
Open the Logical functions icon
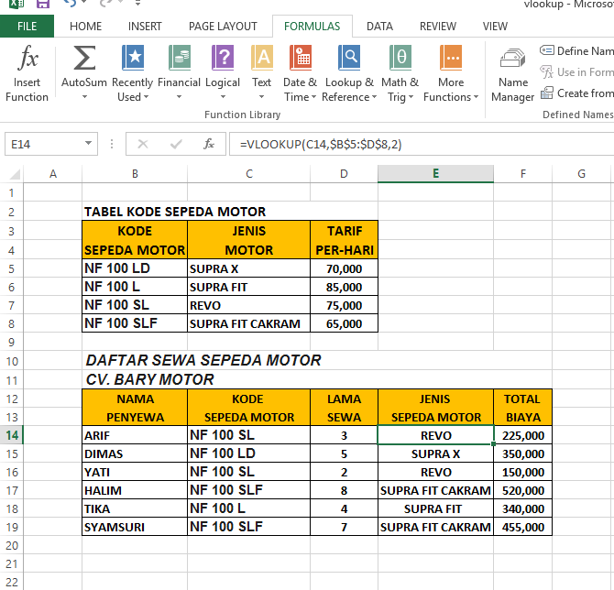coord(223,57)
